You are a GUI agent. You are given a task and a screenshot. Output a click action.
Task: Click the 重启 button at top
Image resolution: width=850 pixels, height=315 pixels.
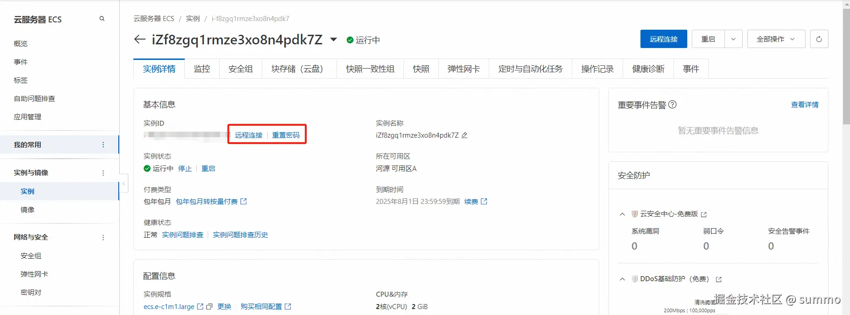click(x=708, y=39)
